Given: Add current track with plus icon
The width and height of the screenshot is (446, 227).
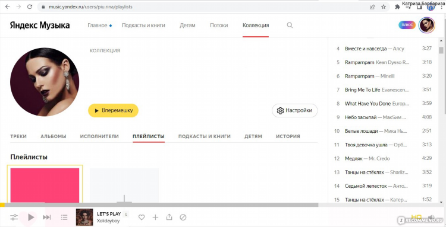Looking at the screenshot, I should pyautogui.click(x=155, y=218).
